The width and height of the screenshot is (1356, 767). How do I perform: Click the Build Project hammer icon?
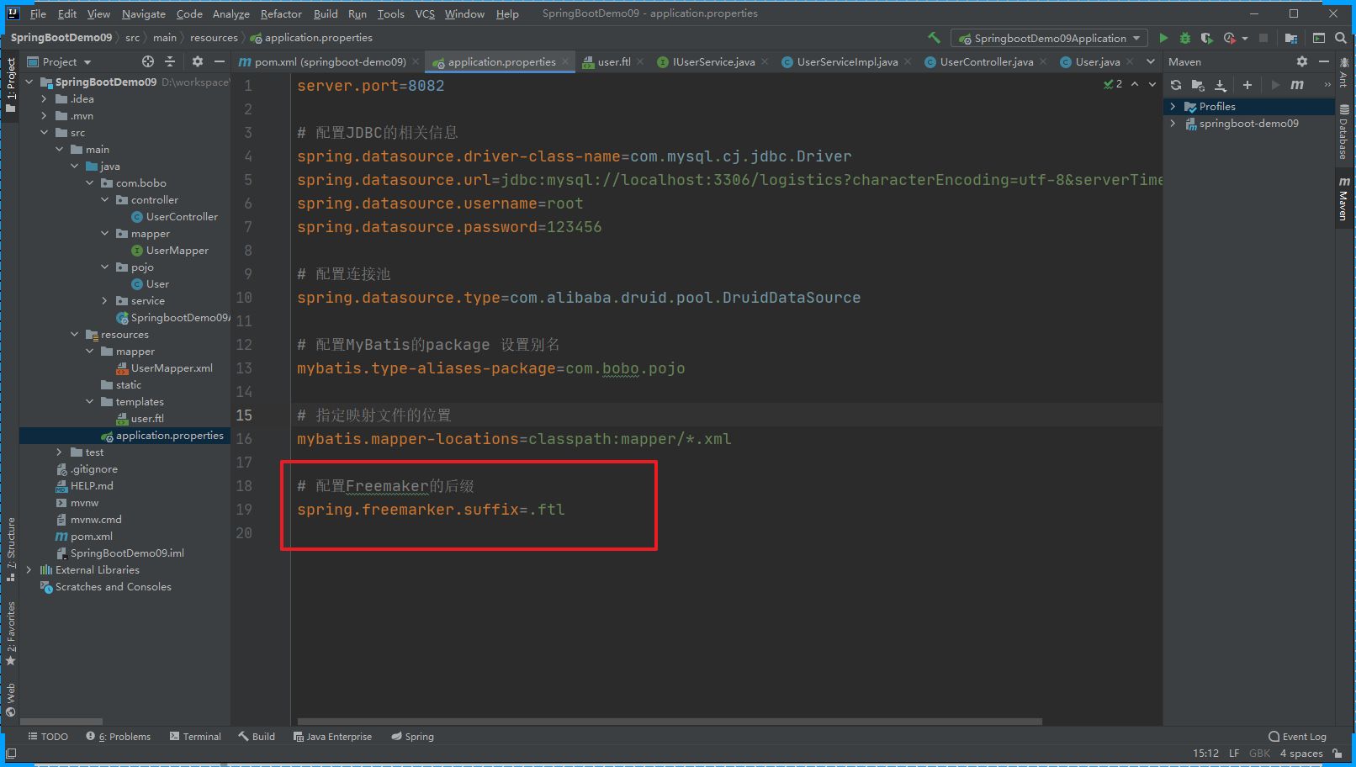coord(934,38)
